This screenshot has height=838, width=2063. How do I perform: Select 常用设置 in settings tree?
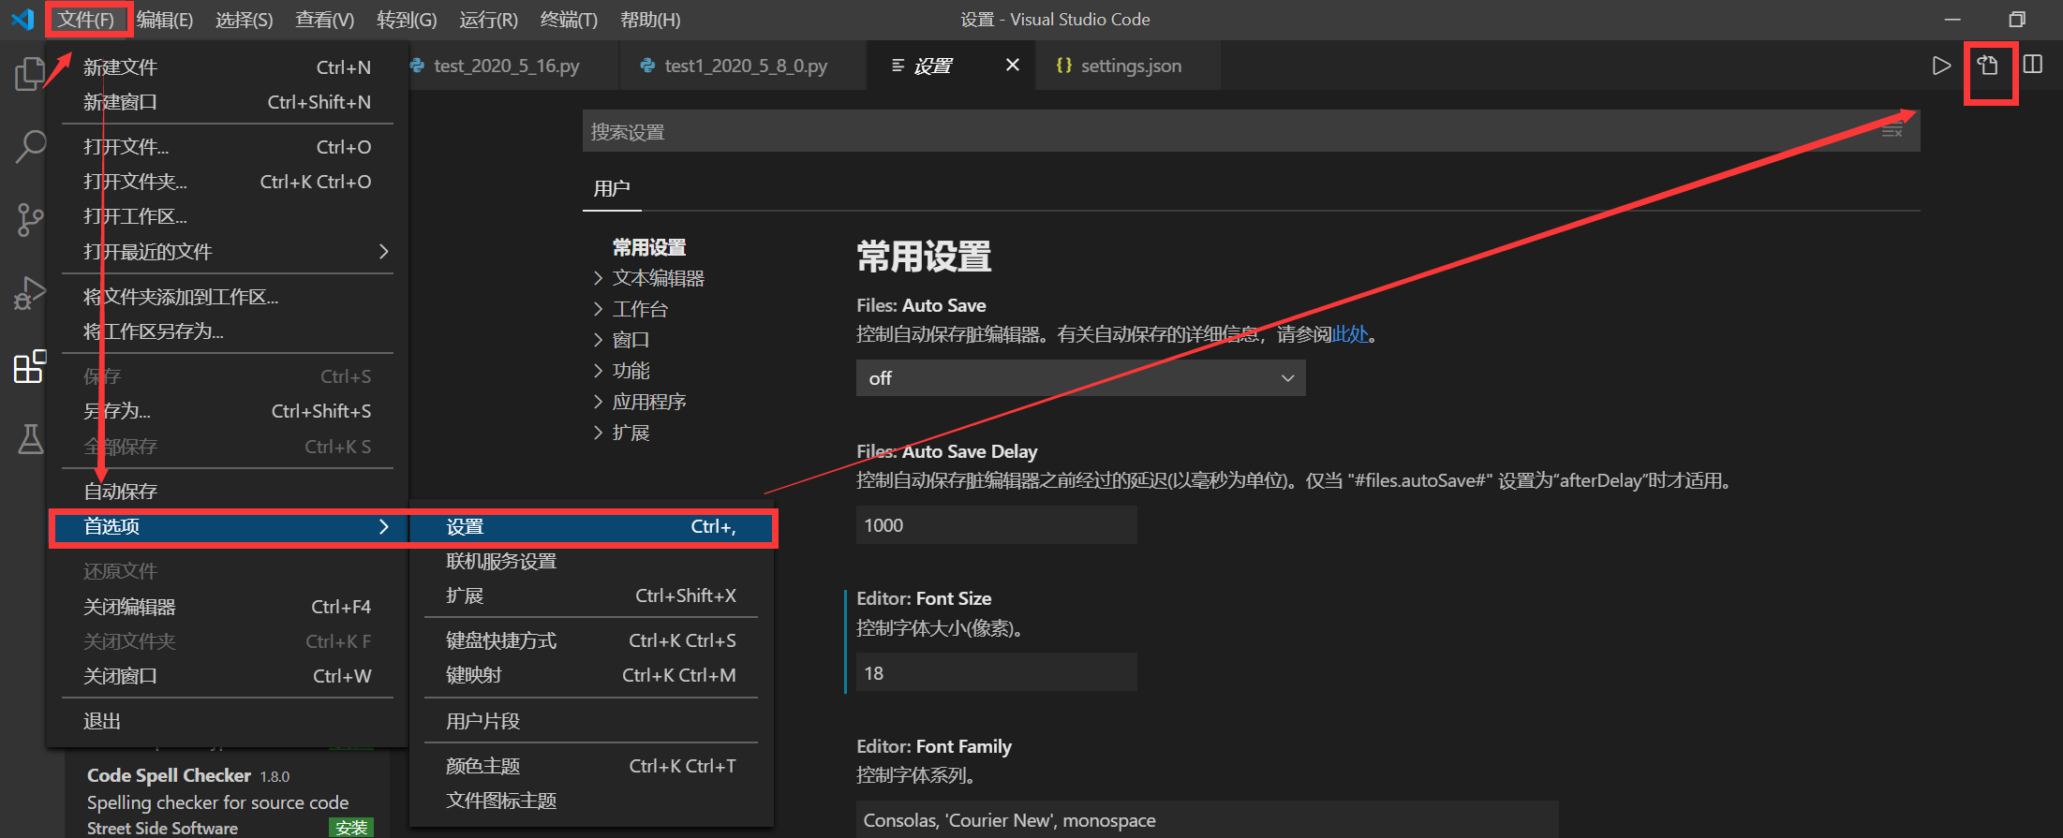(x=648, y=247)
